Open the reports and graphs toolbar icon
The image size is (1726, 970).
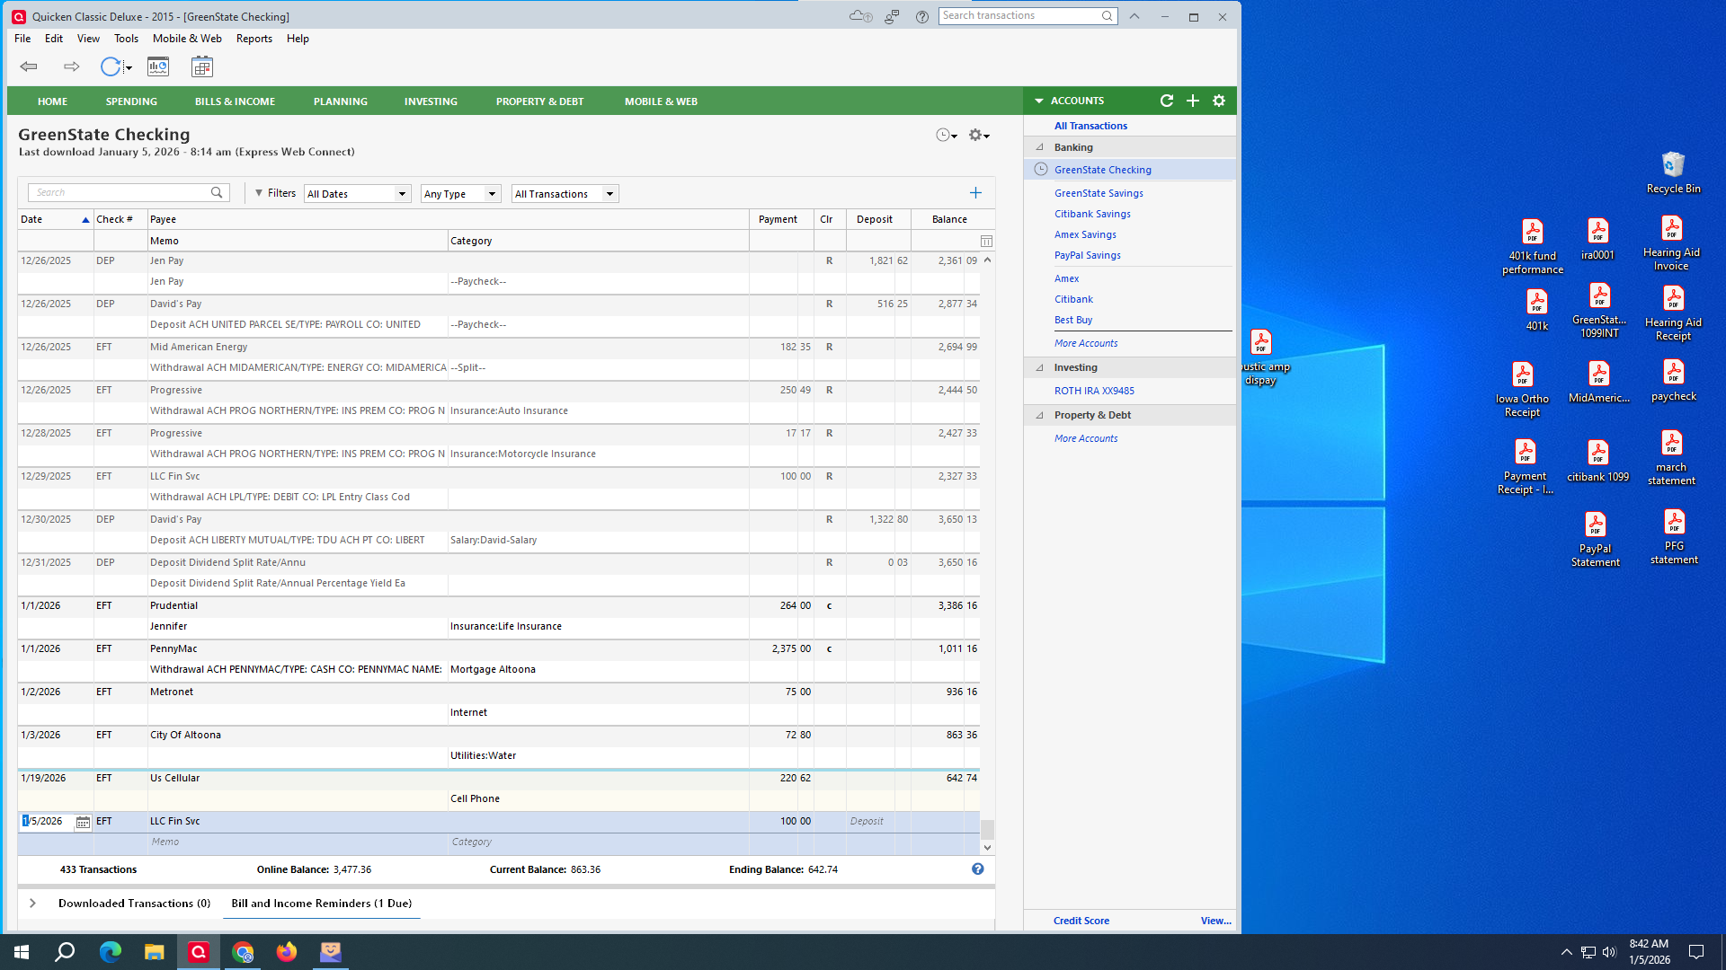pyautogui.click(x=158, y=66)
